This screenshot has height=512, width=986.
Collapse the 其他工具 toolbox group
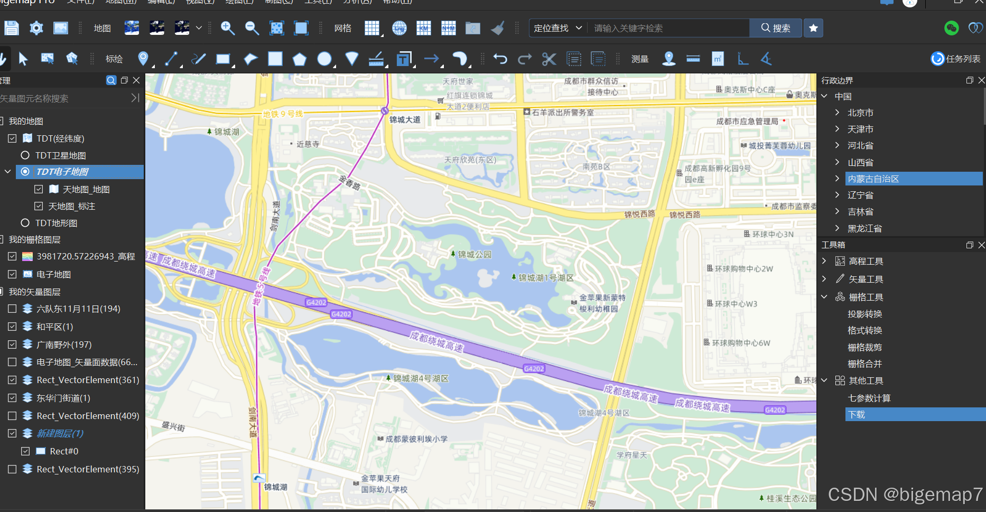(824, 380)
